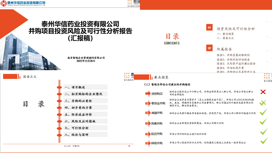Click the orange 02 badge in contents

pos(209,48)
